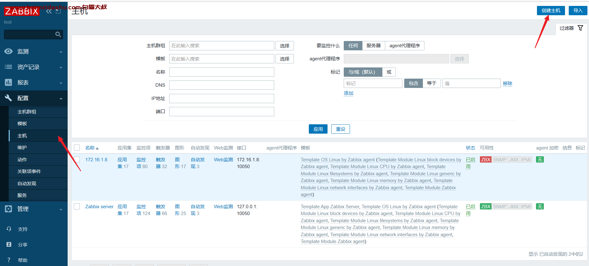The width and height of the screenshot is (589, 266).
Task: Open Web监测 link for 172.16.1.8
Action: coord(223,159)
